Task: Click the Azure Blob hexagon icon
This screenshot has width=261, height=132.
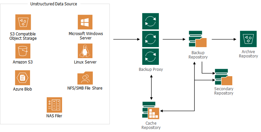Action: pyautogui.click(x=22, y=78)
